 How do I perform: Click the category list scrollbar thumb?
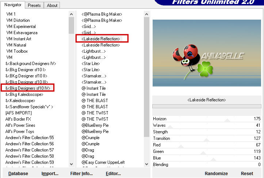click(72, 25)
